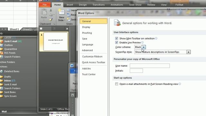Open the ScreenTip style dropdown
The image size is (206, 116).
(x=188, y=52)
